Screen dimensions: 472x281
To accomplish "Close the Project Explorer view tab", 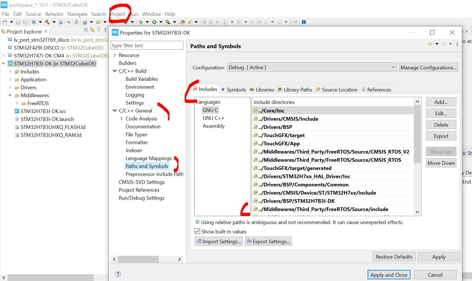I will pyautogui.click(x=46, y=31).
